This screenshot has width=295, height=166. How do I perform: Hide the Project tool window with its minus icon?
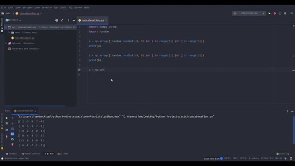[74, 20]
